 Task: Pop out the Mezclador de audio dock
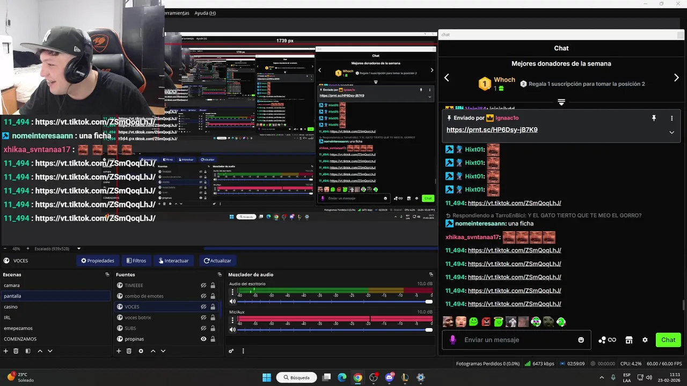[430, 274]
